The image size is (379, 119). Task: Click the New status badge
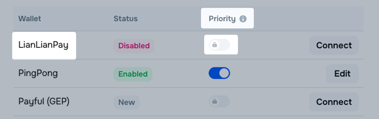tap(127, 102)
